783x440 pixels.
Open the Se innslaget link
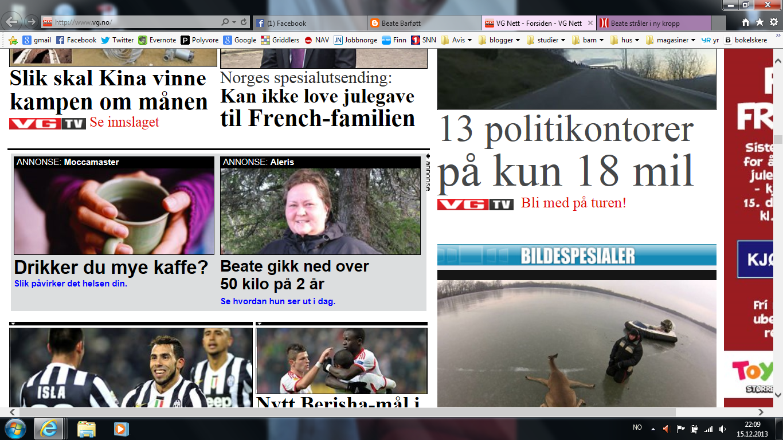(124, 122)
